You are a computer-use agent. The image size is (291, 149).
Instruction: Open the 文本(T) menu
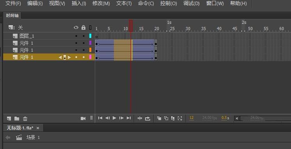[x=124, y=4]
